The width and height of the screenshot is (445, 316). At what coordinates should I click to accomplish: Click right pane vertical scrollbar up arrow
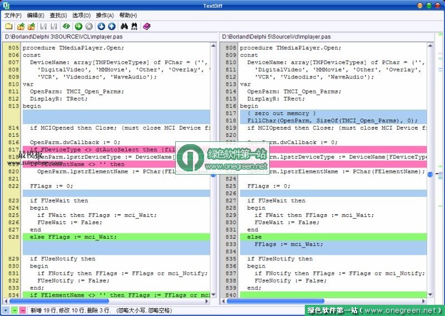430,46
